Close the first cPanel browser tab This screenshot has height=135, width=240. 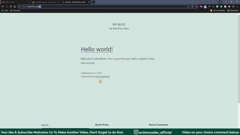pyautogui.click(x=29, y=2)
